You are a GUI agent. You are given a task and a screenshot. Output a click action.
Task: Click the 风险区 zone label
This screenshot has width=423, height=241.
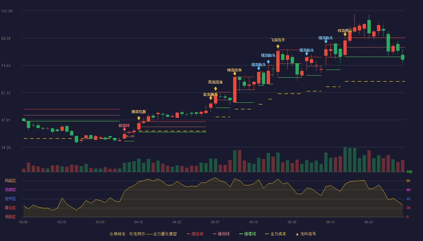[10, 181]
